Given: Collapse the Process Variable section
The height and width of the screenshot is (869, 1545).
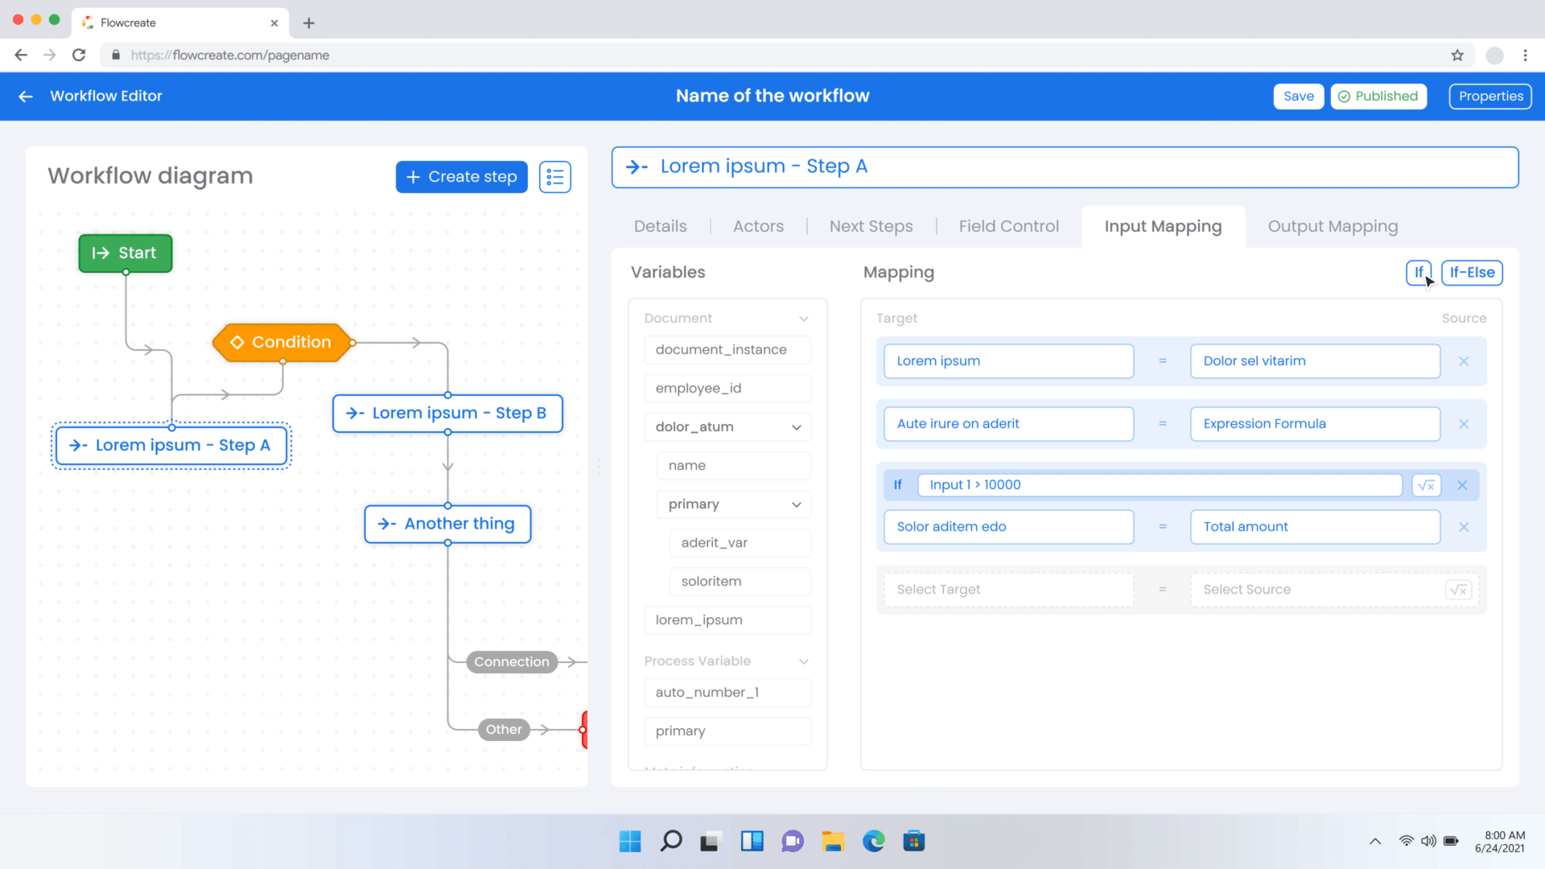Looking at the screenshot, I should 803,661.
